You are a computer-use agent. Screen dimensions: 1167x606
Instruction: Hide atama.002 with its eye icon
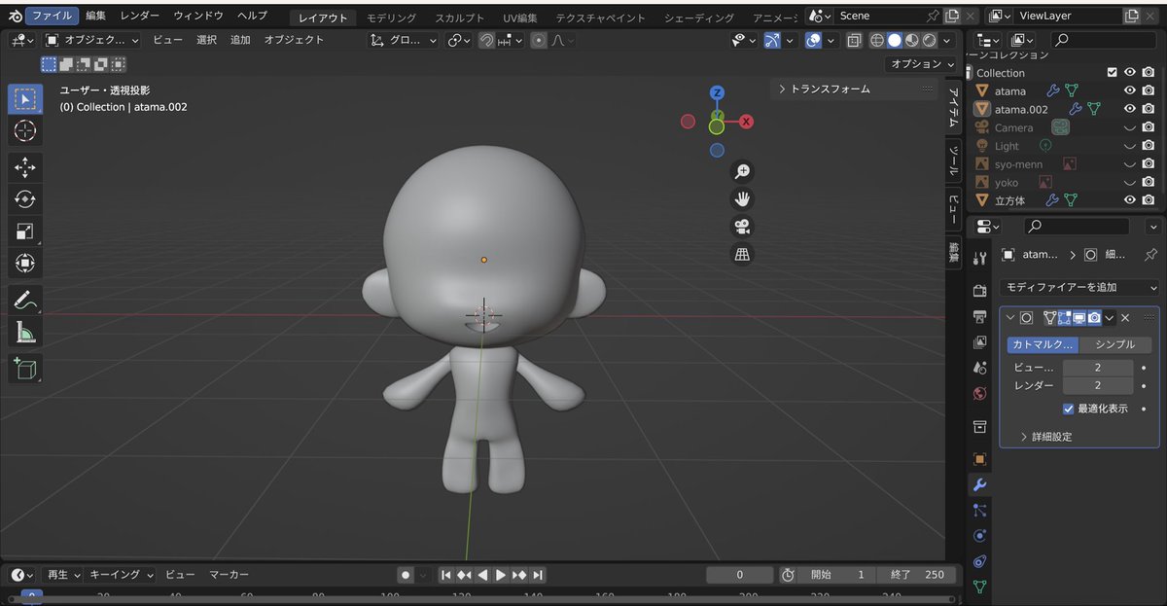pos(1130,109)
